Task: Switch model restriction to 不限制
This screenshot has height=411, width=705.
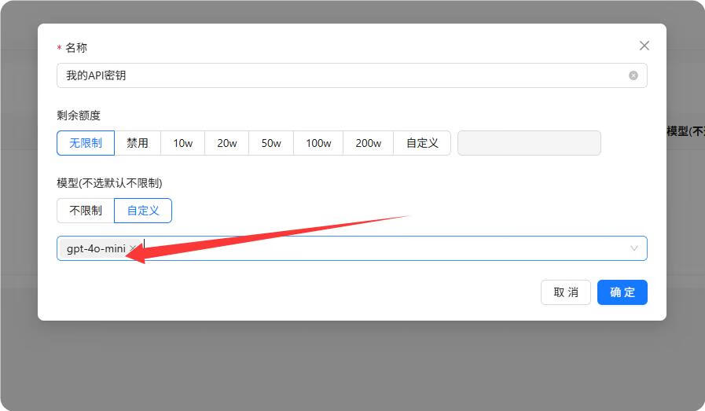Action: click(86, 211)
